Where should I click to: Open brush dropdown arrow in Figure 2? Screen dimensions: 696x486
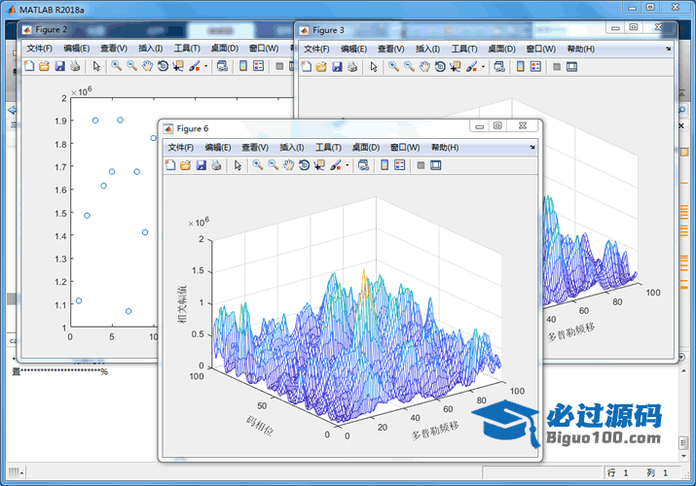coord(205,66)
